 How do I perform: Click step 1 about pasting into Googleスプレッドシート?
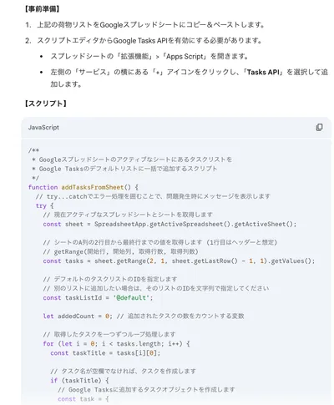point(144,25)
